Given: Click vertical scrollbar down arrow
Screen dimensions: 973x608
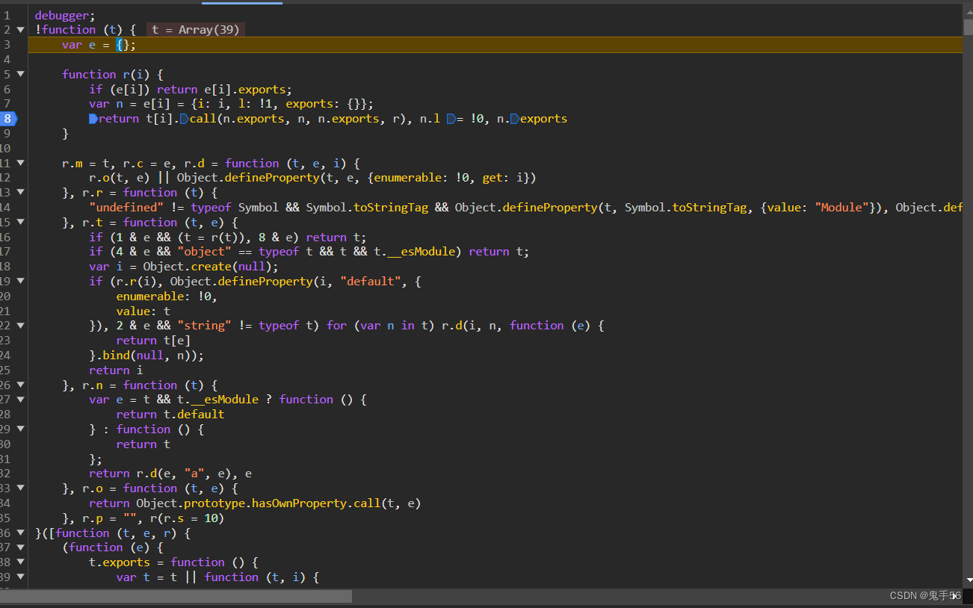Looking at the screenshot, I should [968, 580].
